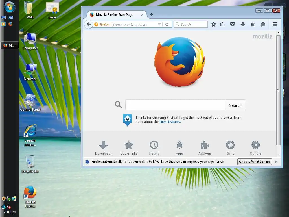
Task: Click the page scrollbar down arrow
Action: (x=279, y=155)
